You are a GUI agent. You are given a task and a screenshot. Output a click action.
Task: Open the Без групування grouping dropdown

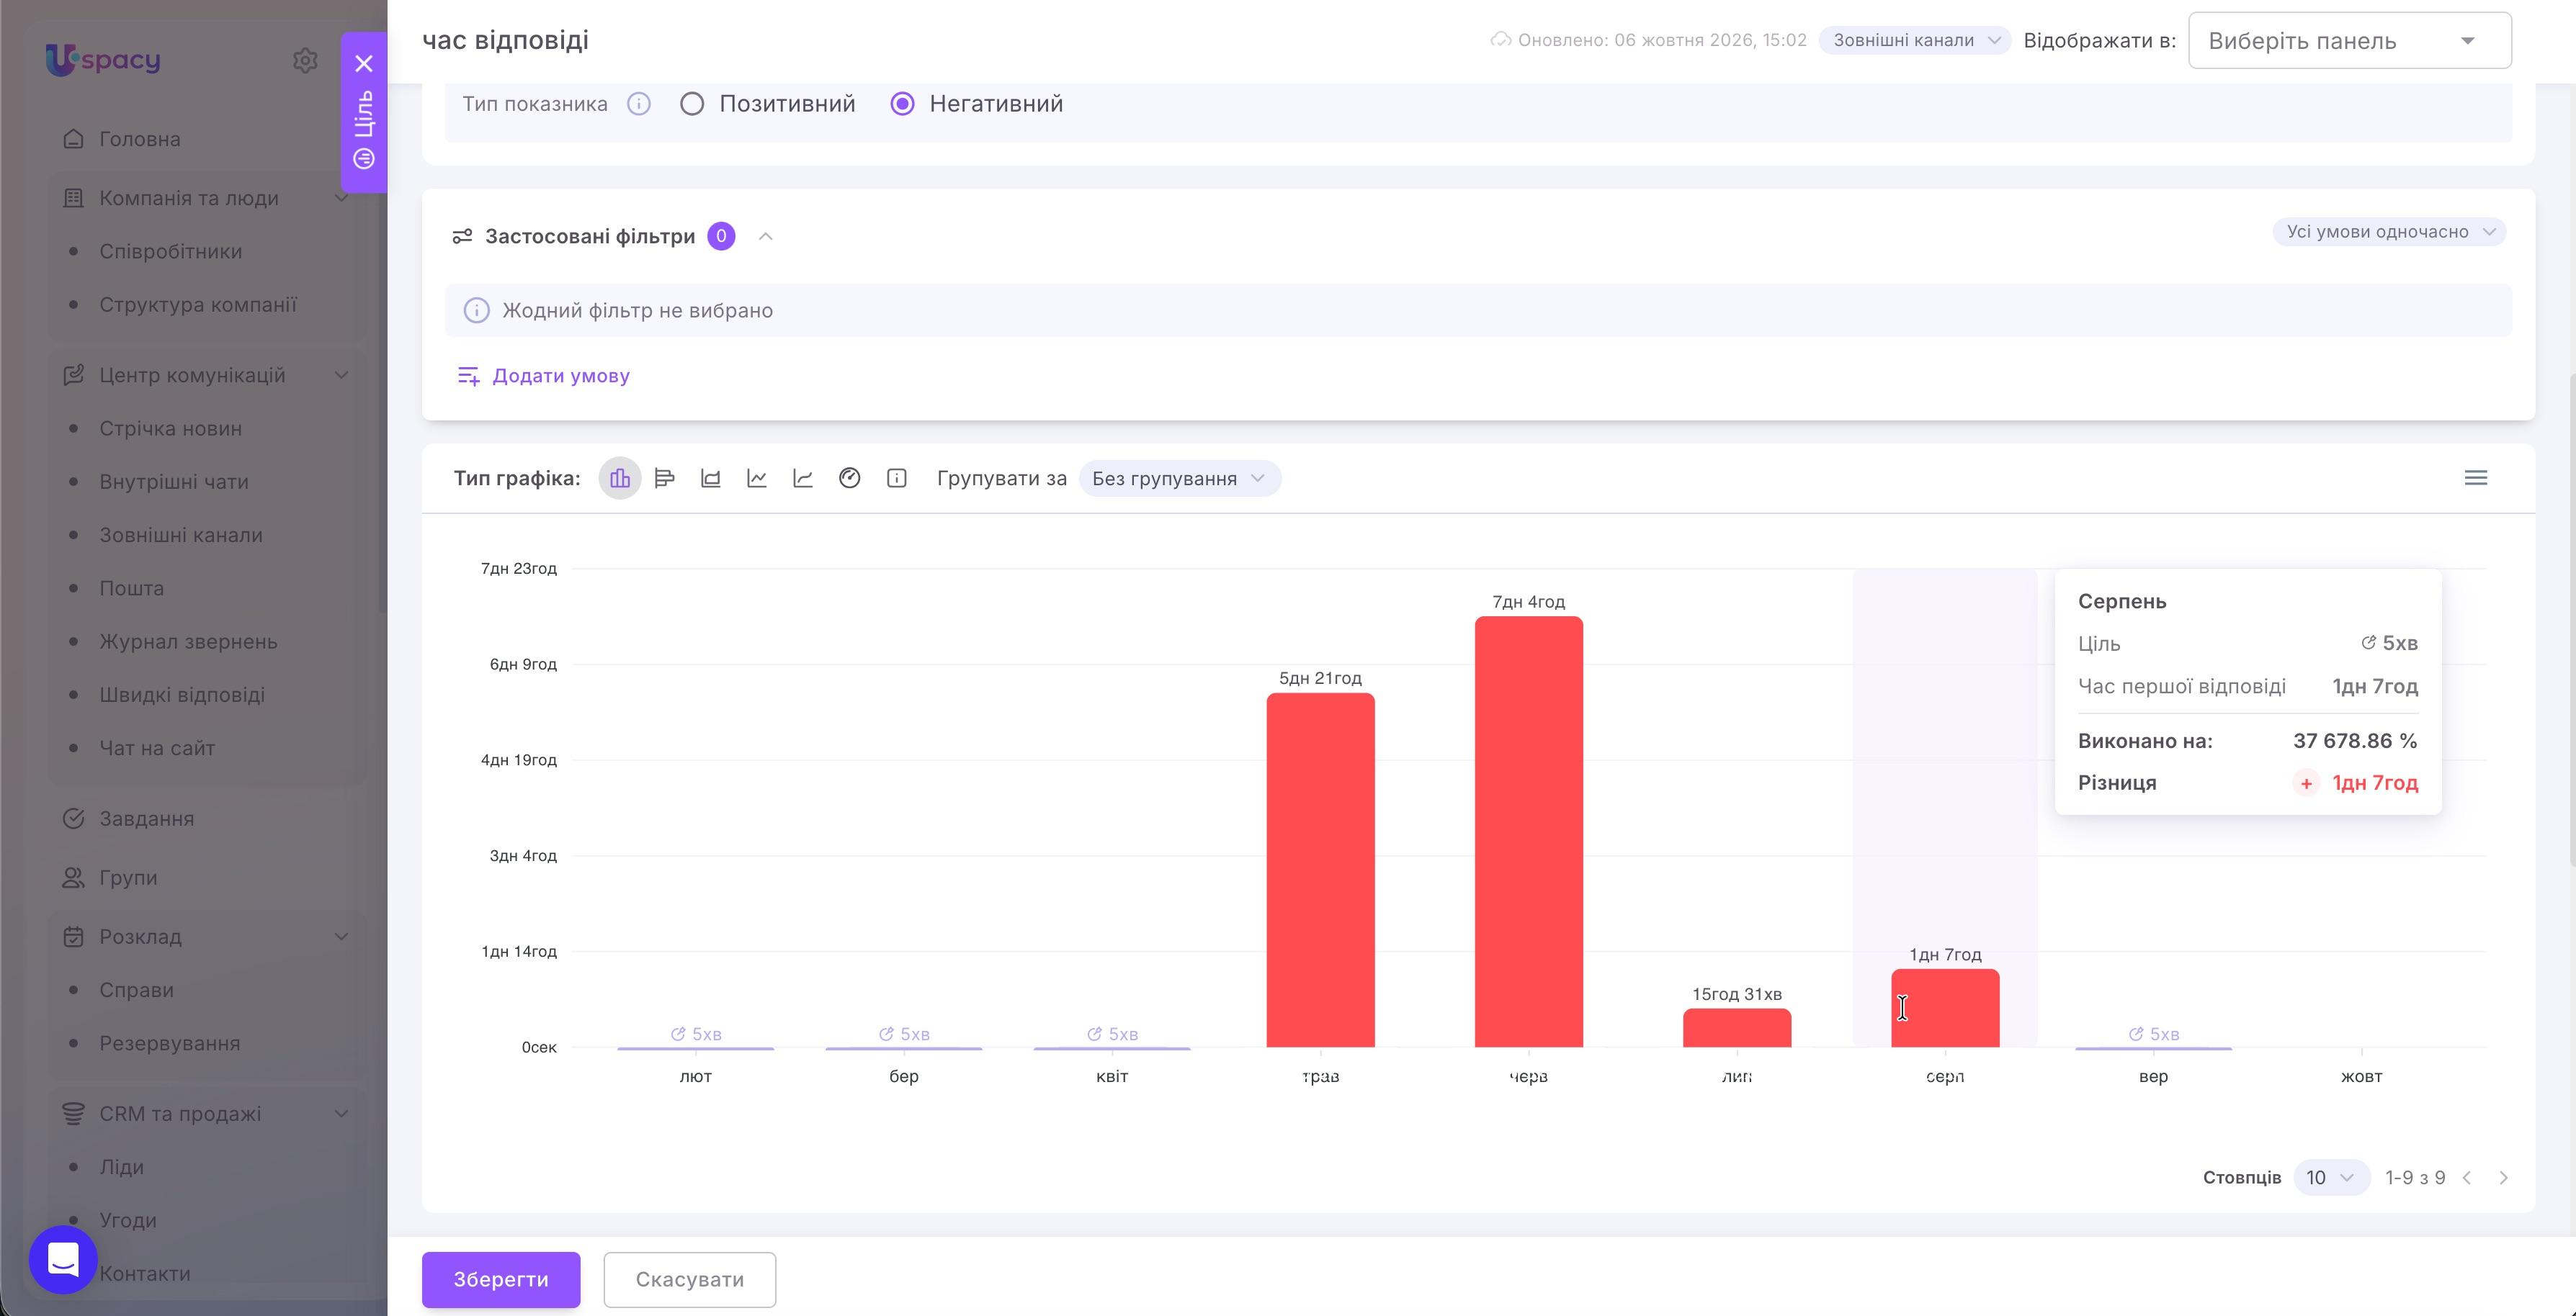1180,479
